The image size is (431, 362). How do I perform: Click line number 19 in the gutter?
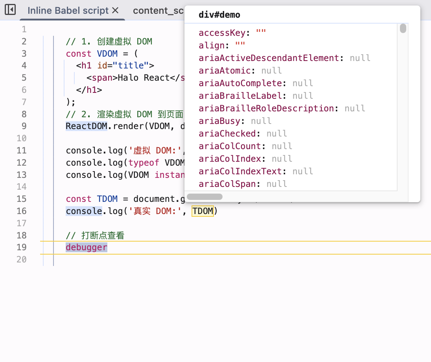[22, 247]
